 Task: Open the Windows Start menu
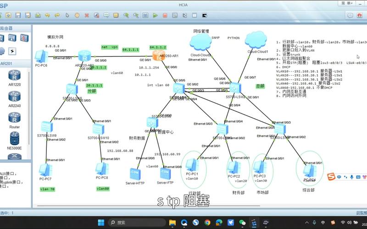pyautogui.click(x=101, y=223)
